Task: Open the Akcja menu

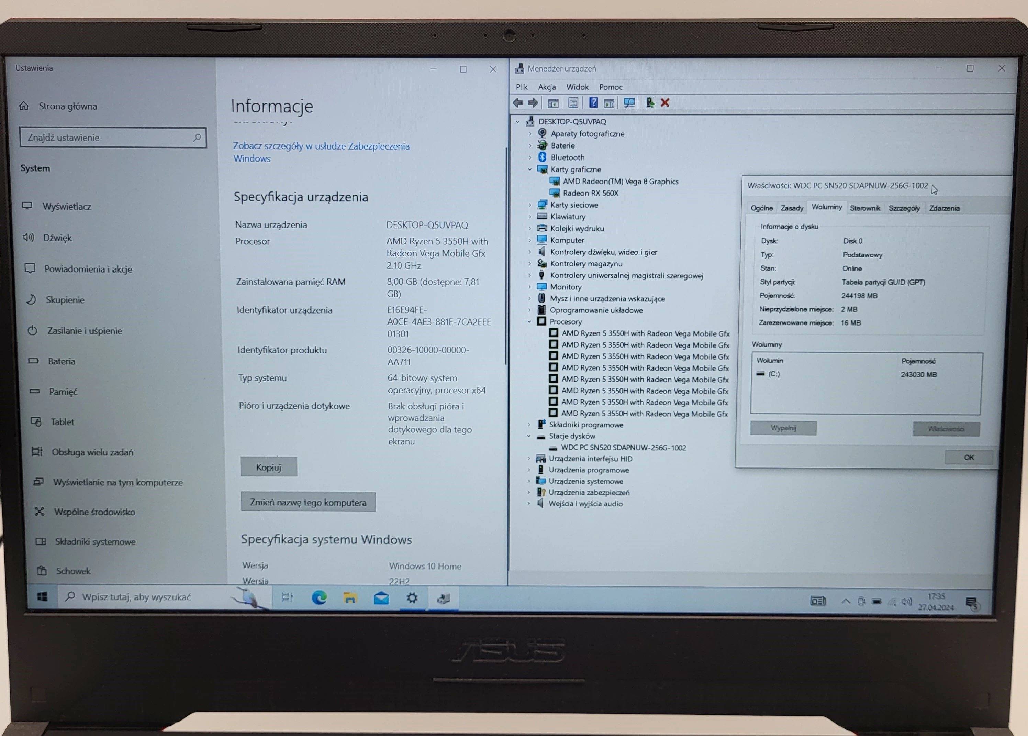Action: tap(547, 87)
